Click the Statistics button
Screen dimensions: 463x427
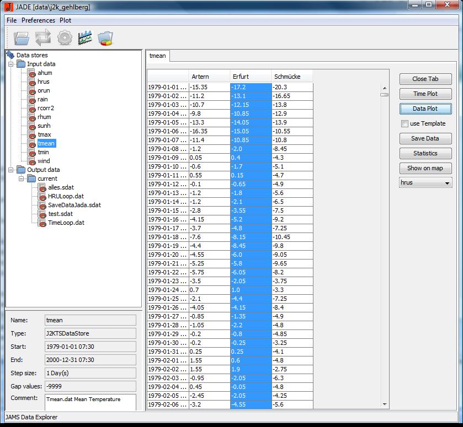point(425,153)
